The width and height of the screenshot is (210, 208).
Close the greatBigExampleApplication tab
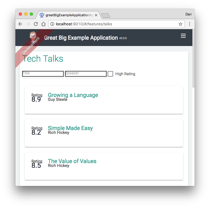(x=96, y=15)
